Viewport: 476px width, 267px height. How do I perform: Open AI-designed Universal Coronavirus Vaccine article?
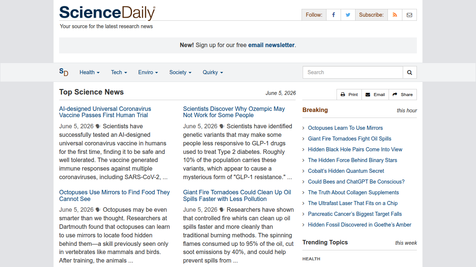point(105,112)
